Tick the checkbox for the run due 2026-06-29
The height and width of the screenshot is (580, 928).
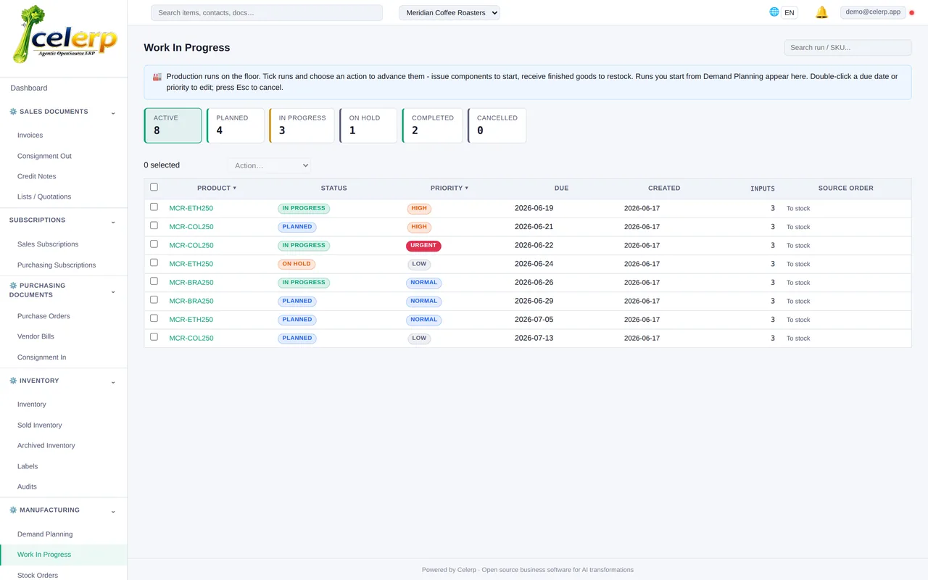point(154,299)
